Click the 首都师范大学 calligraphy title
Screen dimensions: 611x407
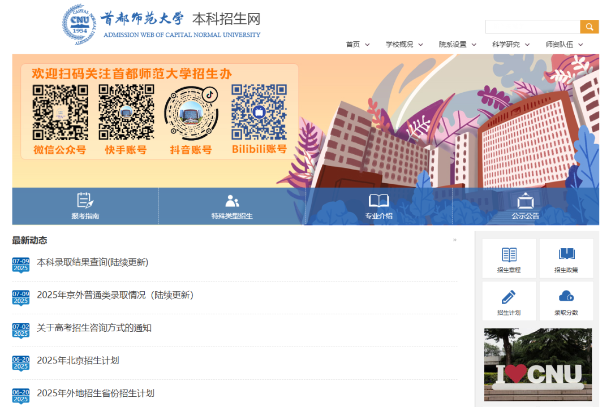(142, 18)
